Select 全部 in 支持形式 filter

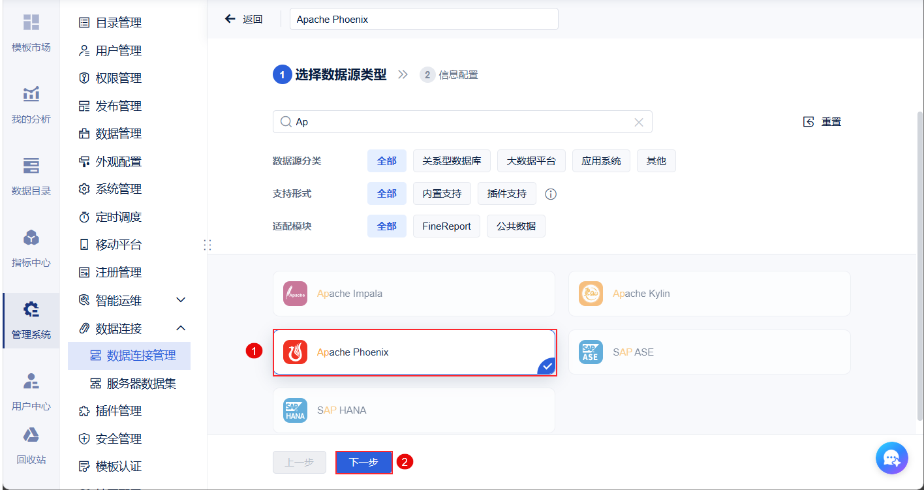pos(387,194)
